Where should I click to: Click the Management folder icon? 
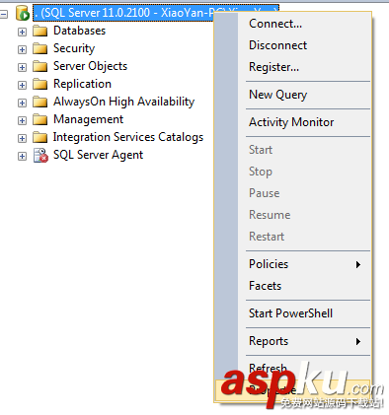point(40,119)
